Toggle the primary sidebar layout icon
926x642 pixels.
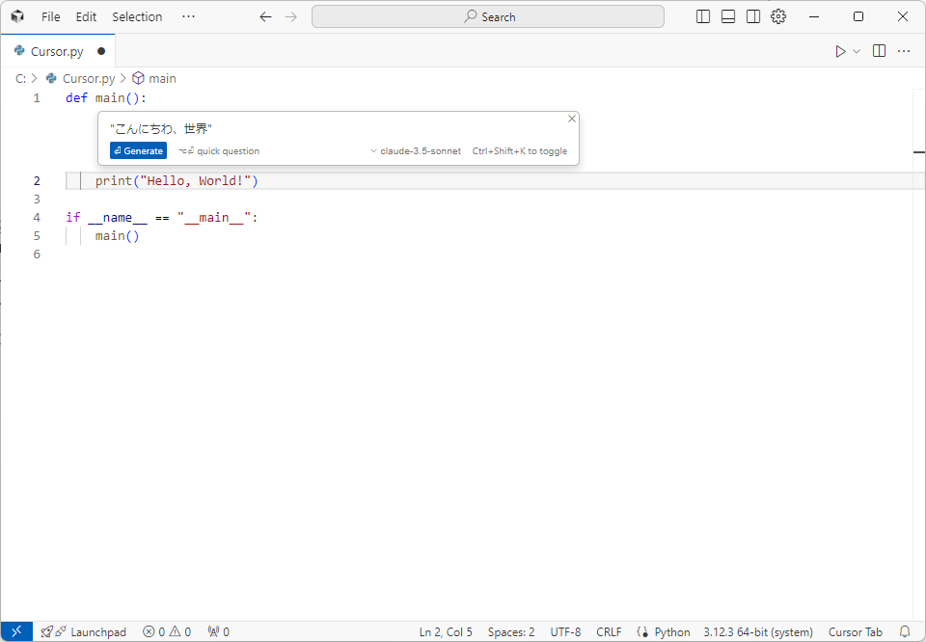pos(703,16)
